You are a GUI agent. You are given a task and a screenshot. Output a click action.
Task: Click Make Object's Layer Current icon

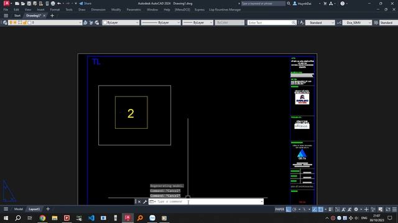[x=85, y=22]
